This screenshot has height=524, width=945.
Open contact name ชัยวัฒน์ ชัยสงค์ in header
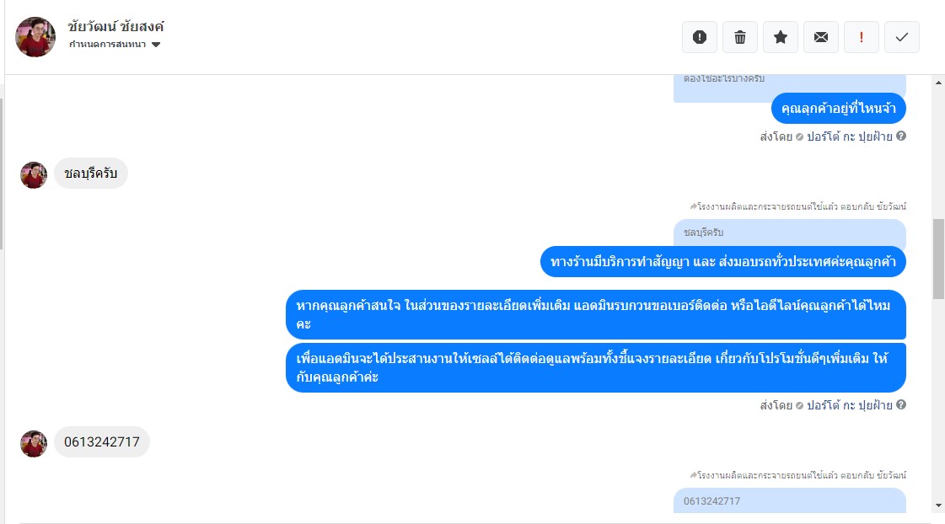tap(115, 26)
